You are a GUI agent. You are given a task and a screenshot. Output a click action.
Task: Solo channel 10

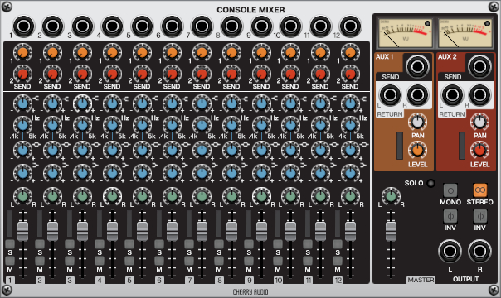pos(278,244)
